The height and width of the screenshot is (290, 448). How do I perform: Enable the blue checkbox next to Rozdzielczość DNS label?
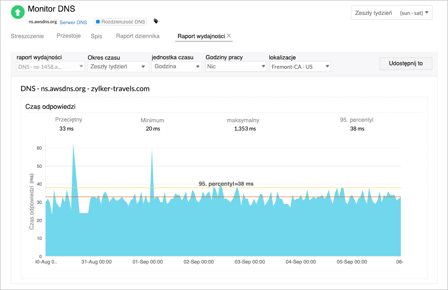tap(97, 22)
